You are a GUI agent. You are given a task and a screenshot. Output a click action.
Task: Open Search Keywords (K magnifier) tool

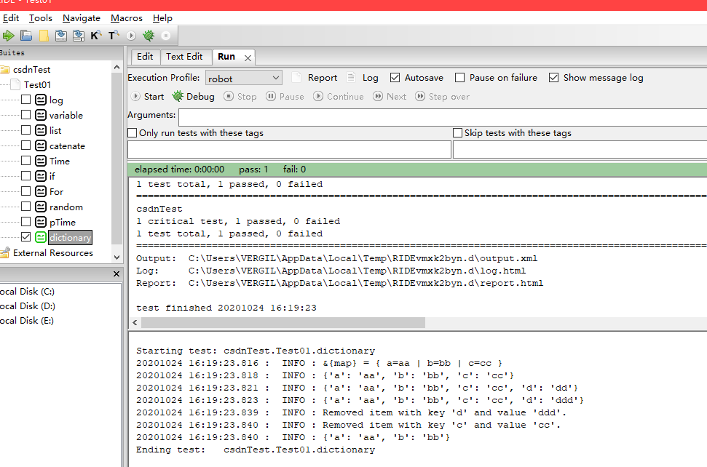[x=95, y=36]
